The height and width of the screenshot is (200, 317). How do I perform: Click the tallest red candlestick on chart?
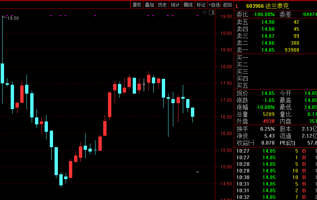[x=109, y=105]
